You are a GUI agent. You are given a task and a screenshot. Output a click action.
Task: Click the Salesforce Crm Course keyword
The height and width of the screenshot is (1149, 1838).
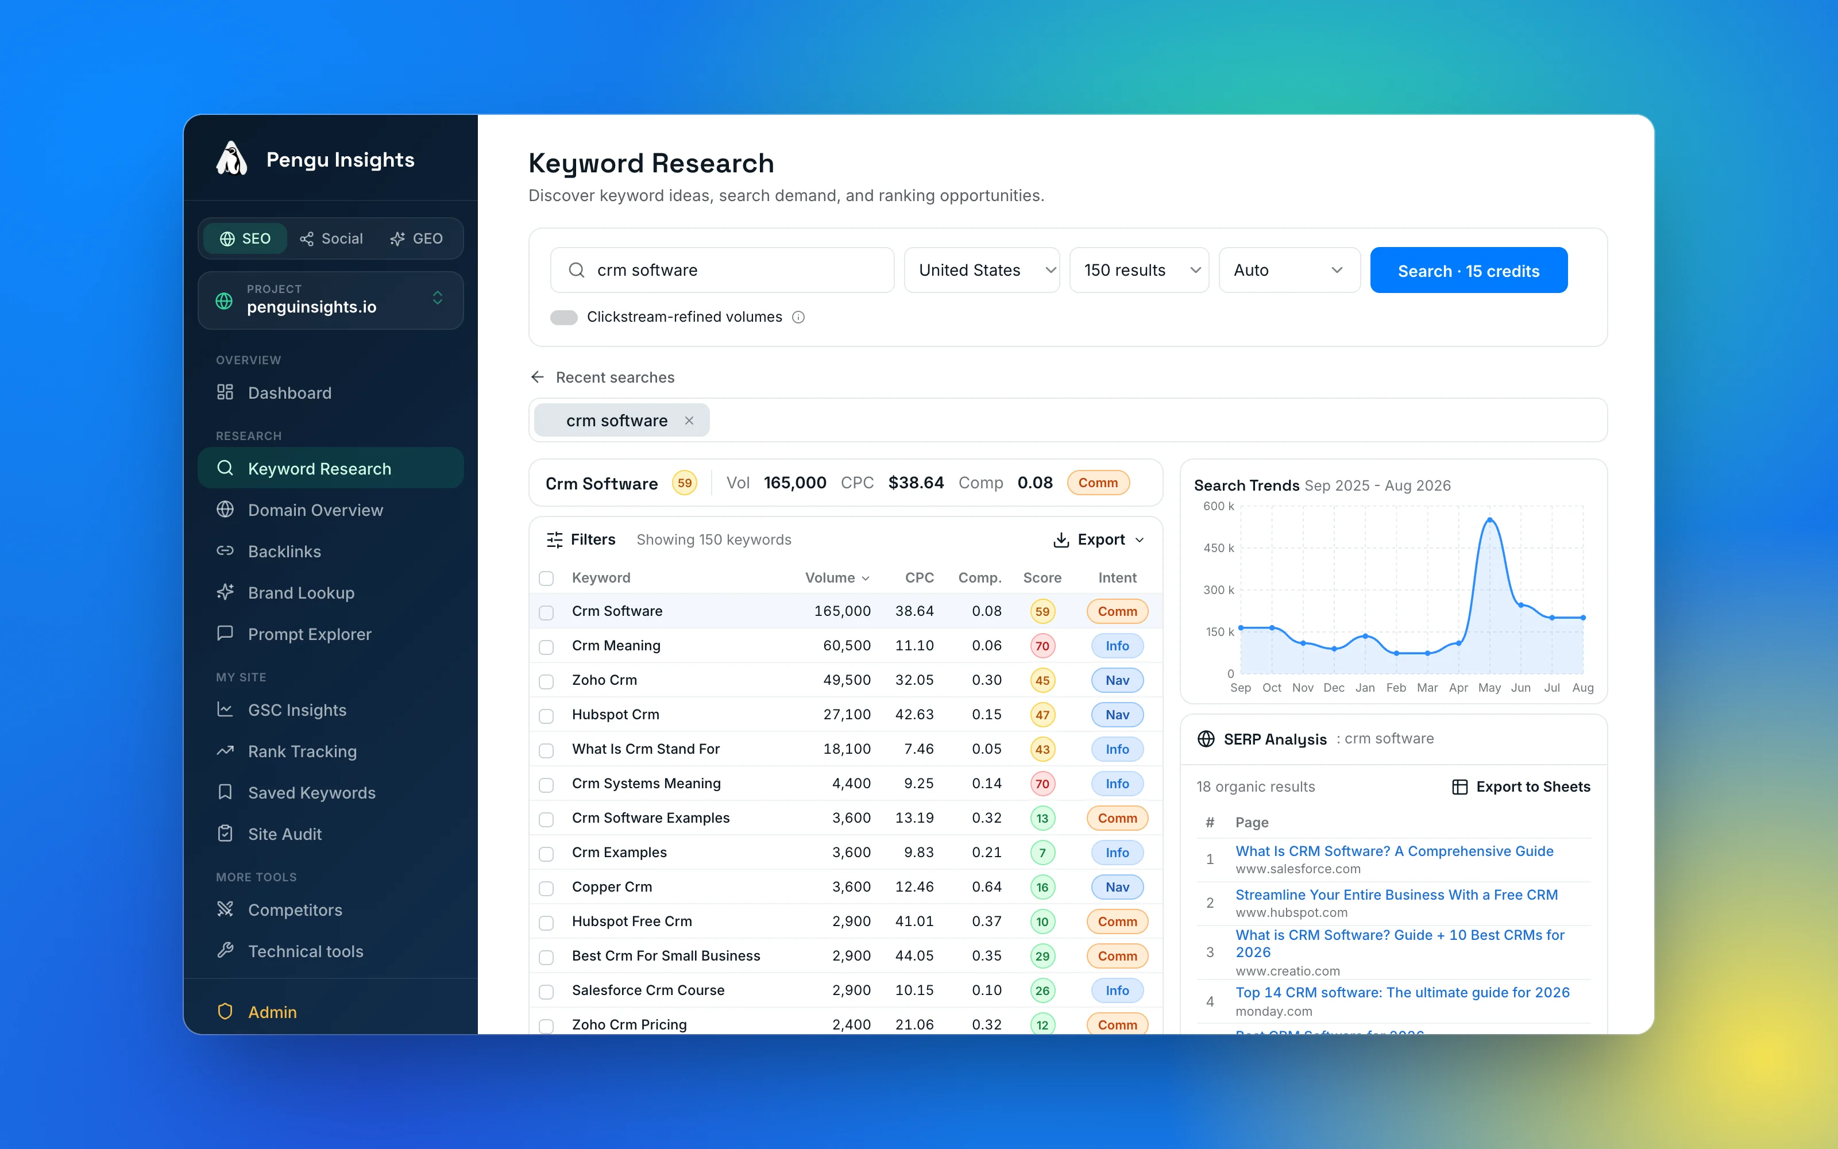(x=648, y=990)
